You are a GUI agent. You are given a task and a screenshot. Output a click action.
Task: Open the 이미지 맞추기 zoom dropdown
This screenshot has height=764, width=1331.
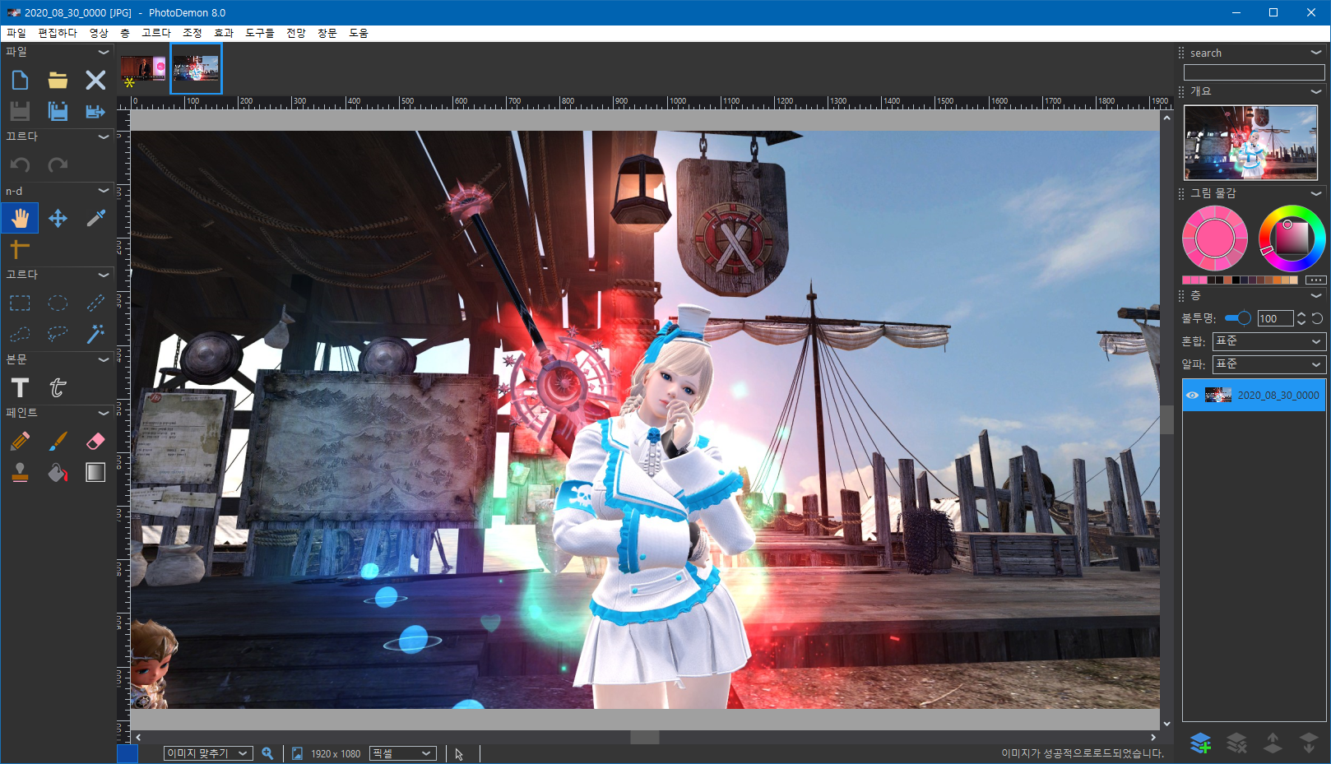(x=208, y=753)
